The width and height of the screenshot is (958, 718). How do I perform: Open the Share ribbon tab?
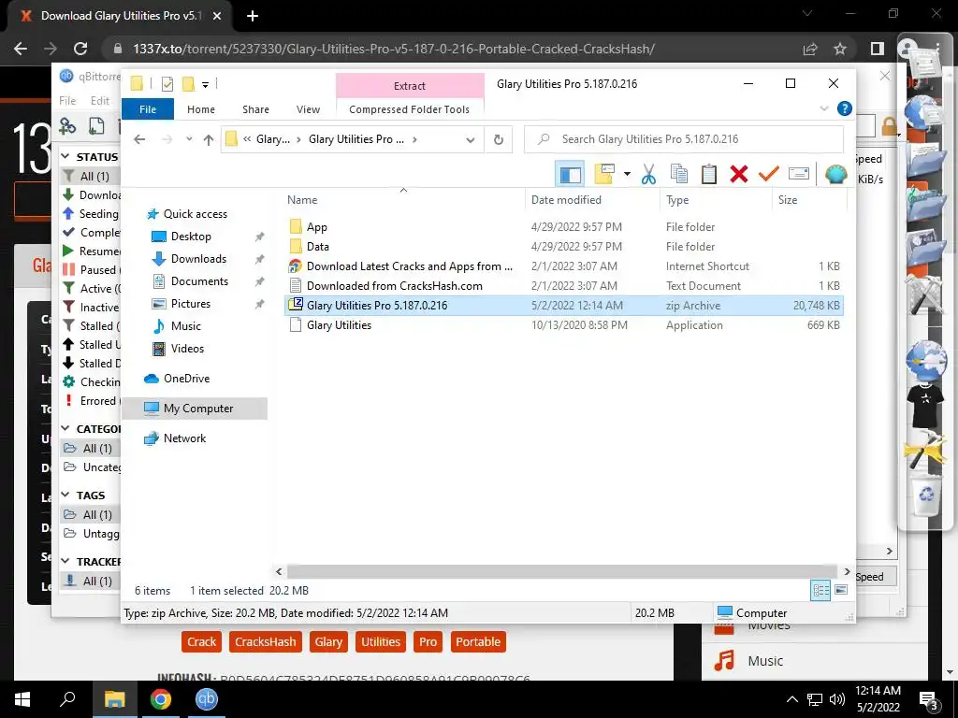(x=255, y=109)
